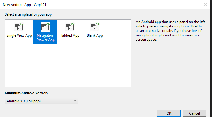Pick the Blank App template icon
Screen dimensions: 212x117
(x=95, y=27)
